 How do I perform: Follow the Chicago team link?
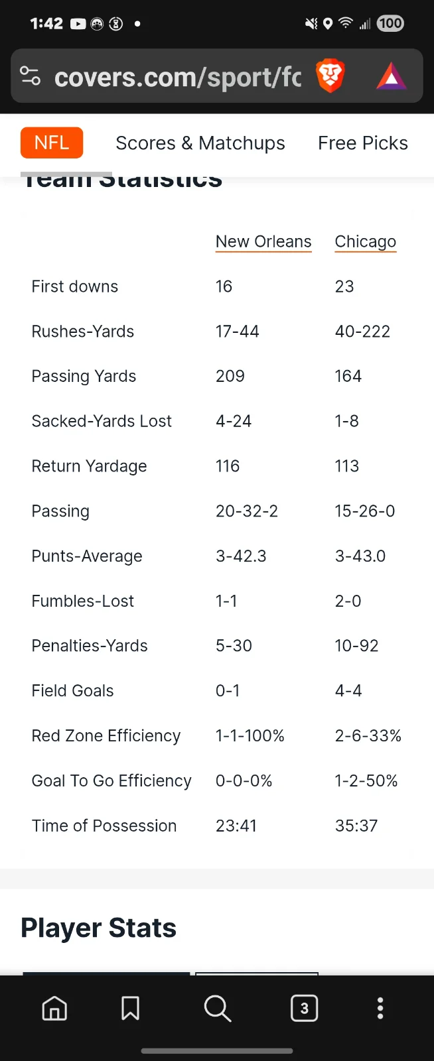(x=365, y=241)
